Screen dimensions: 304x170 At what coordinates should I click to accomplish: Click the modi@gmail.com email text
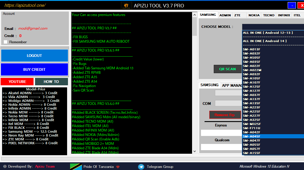coord(33,28)
